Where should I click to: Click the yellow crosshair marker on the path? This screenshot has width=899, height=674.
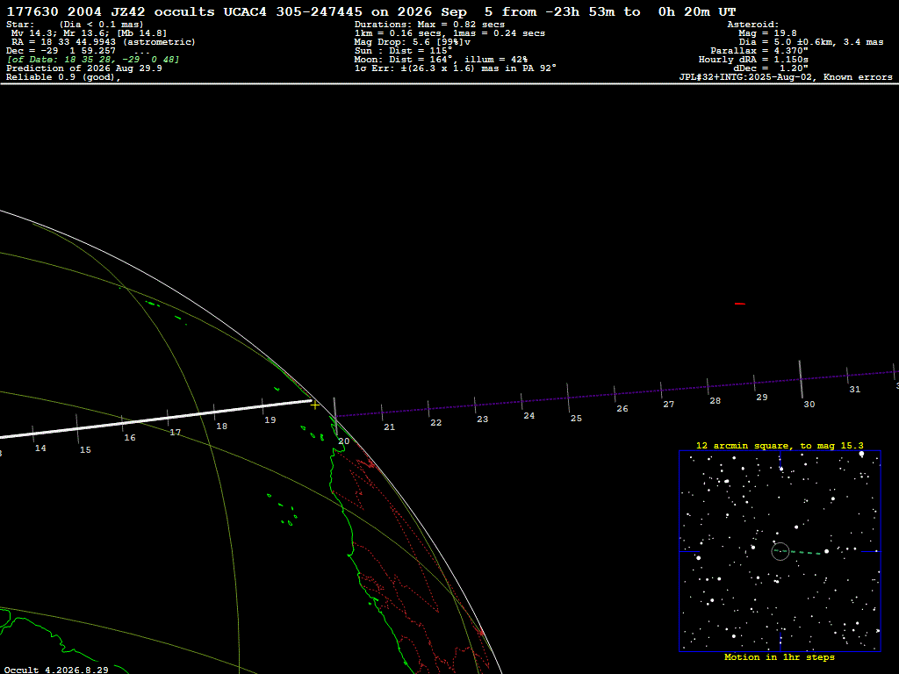pyautogui.click(x=315, y=405)
